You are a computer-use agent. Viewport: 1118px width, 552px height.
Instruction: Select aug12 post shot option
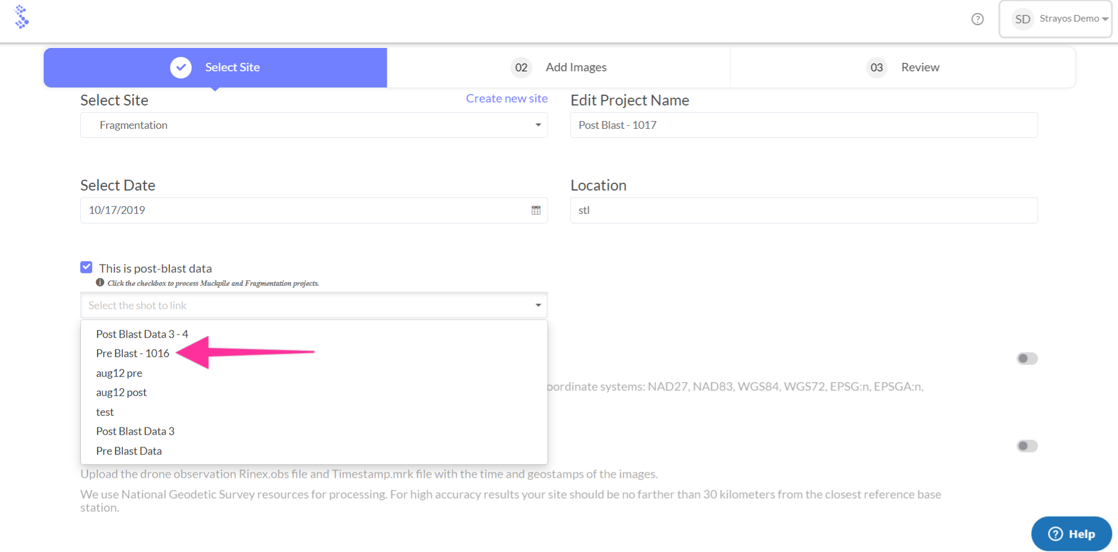click(121, 393)
